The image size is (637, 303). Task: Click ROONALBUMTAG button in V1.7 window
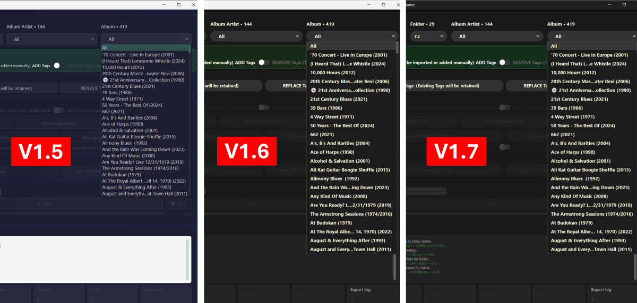coord(504,121)
